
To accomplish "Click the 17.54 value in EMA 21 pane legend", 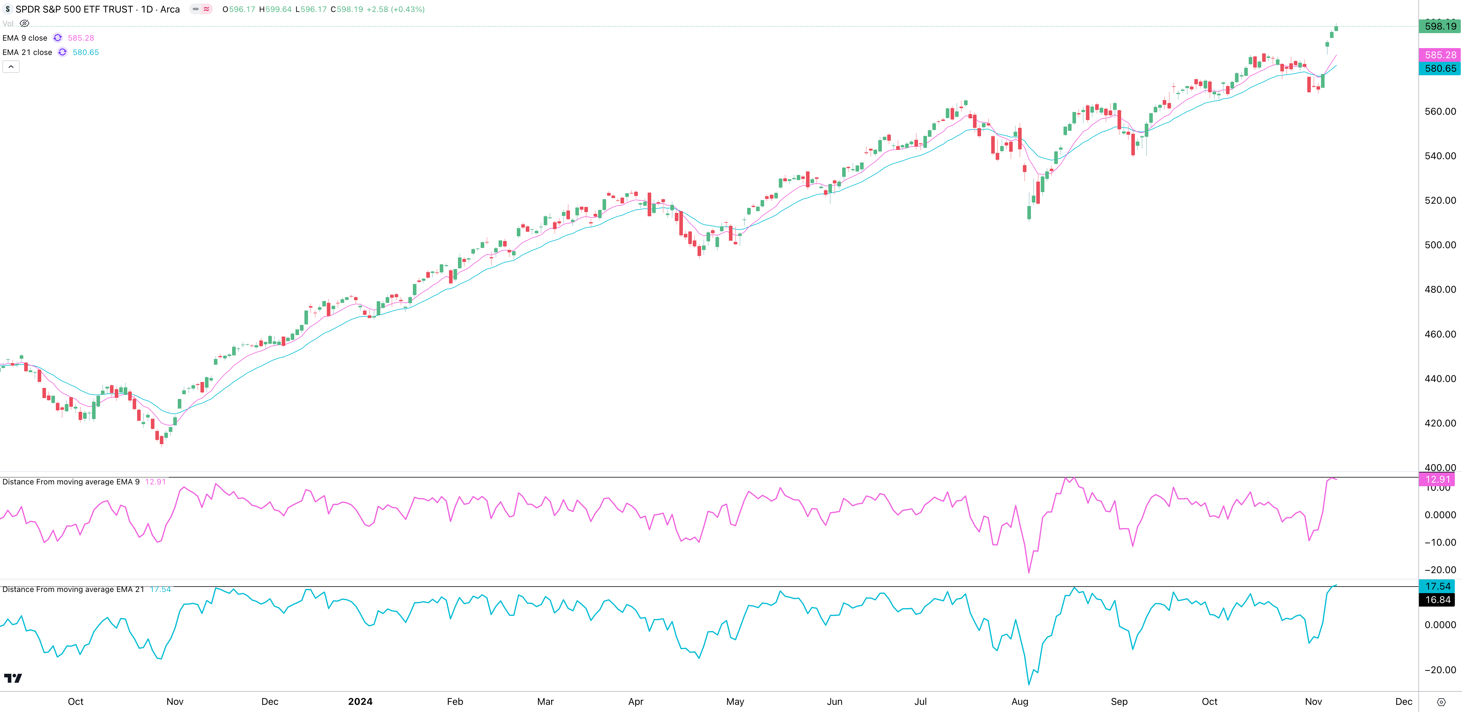I will (160, 589).
